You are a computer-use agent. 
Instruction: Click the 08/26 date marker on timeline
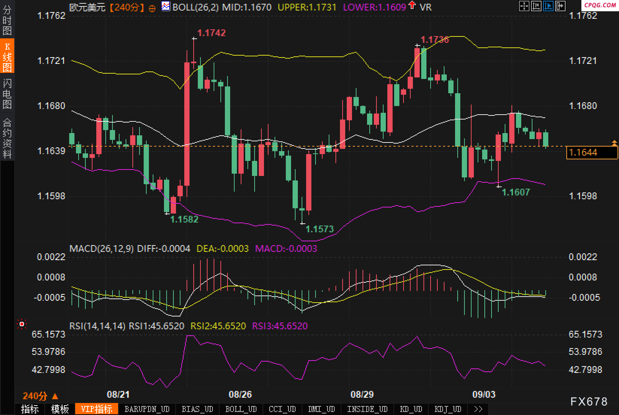[240, 394]
